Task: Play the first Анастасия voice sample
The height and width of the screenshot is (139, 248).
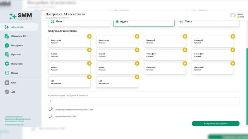Action: (x=89, y=36)
